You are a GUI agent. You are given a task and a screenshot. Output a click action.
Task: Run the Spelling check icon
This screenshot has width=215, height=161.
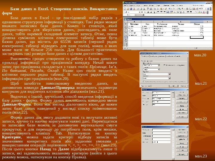[148, 9]
